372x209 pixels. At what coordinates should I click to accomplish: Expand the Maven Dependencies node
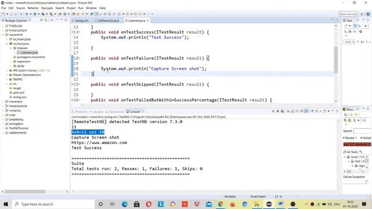coord(6,75)
